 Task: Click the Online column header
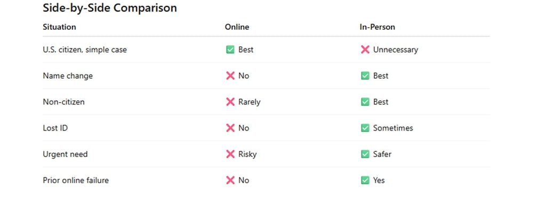coord(237,27)
